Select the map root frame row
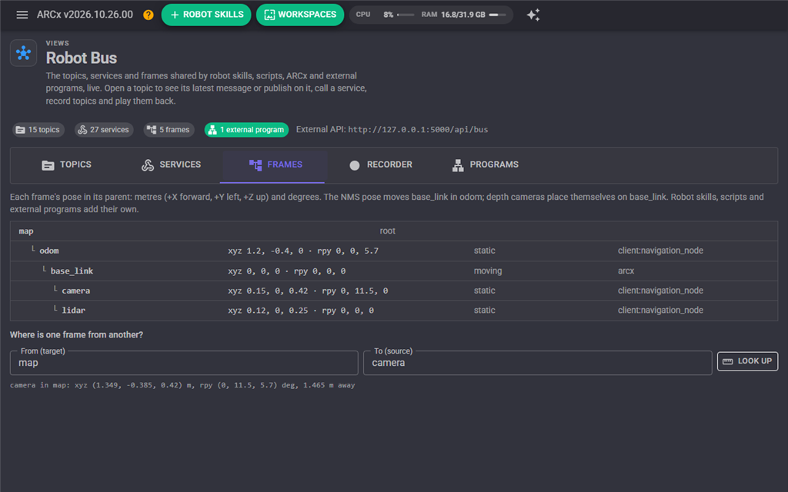The image size is (788, 492). 394,231
